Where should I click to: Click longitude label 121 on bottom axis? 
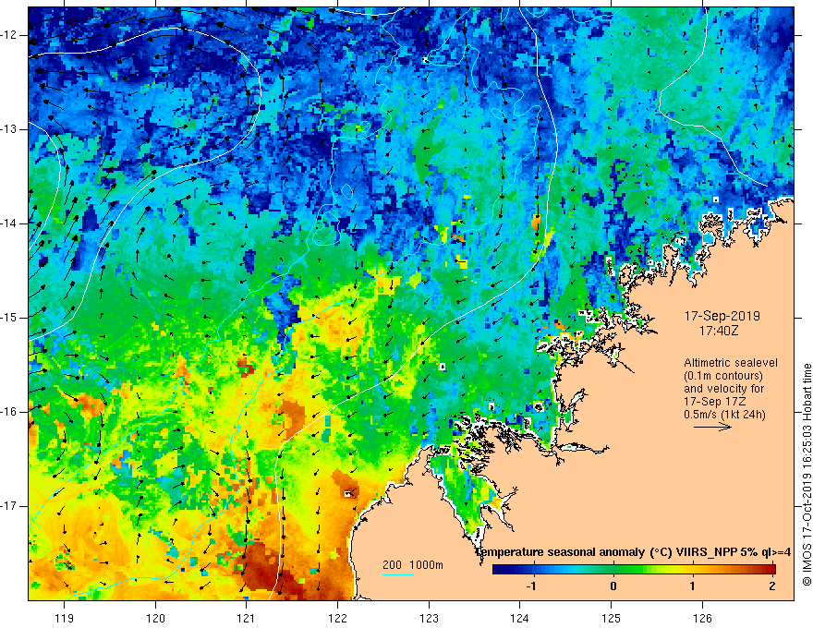click(x=247, y=618)
